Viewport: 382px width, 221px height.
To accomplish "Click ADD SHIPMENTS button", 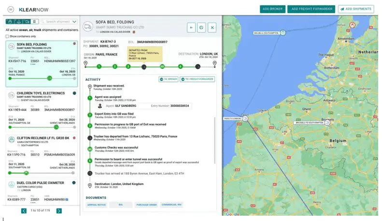I will coord(356,9).
